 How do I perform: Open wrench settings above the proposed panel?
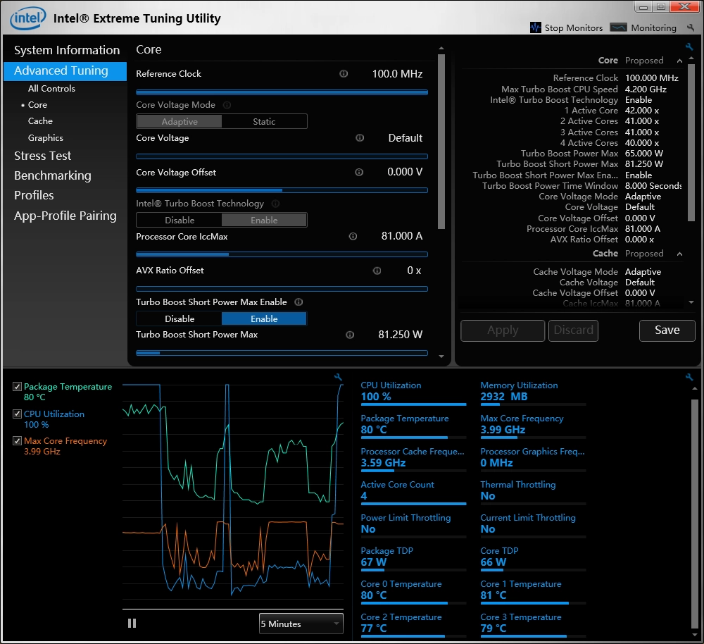pos(689,47)
